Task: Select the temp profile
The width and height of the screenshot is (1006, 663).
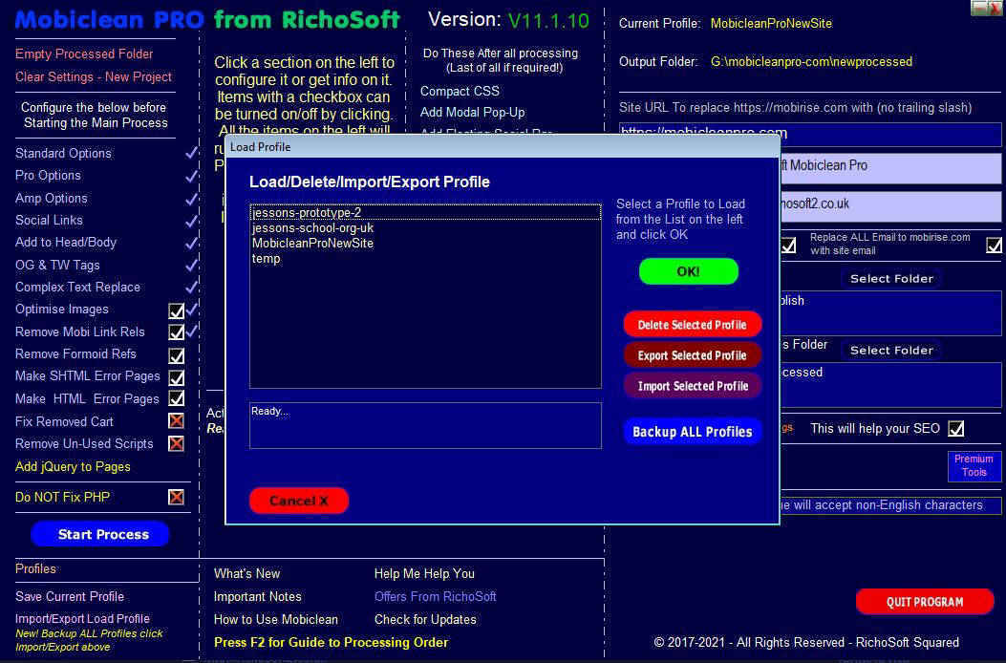Action: tap(425, 259)
